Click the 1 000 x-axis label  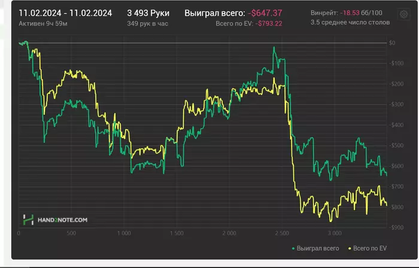pyautogui.click(x=125, y=233)
